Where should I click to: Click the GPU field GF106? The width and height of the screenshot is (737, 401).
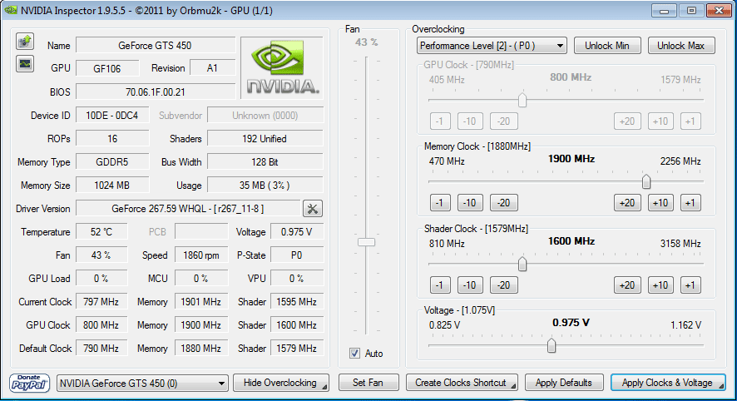click(107, 68)
